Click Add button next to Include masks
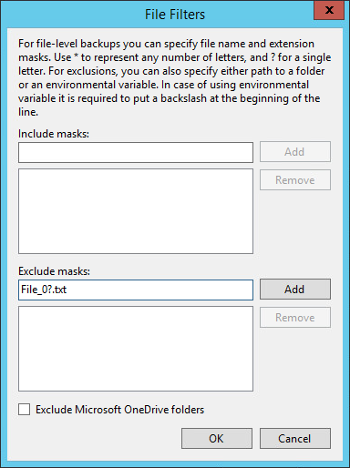The width and height of the screenshot is (350, 468). [295, 151]
